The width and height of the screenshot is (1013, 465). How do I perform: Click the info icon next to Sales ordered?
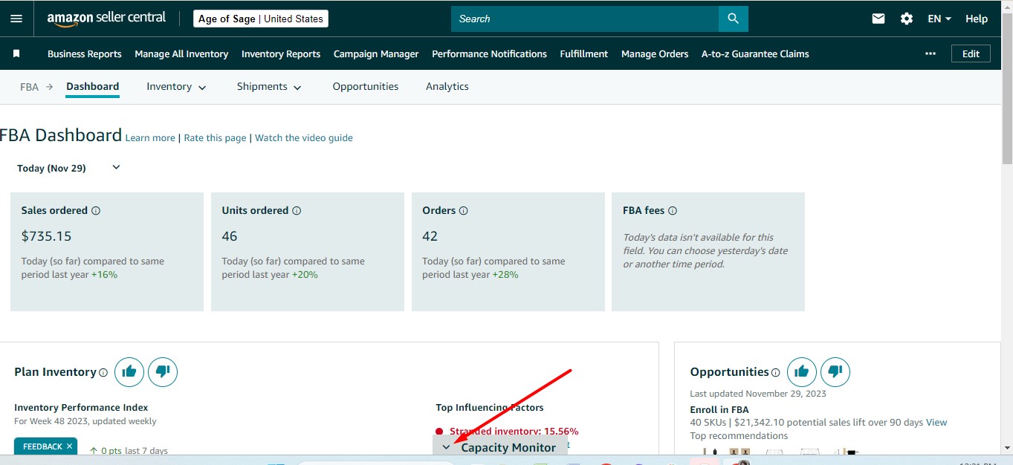click(x=96, y=210)
